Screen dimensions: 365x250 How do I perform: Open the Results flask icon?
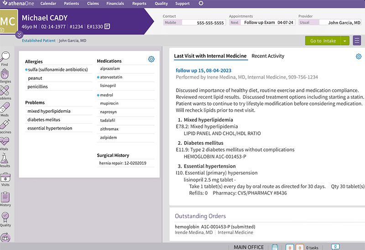(x=5, y=158)
